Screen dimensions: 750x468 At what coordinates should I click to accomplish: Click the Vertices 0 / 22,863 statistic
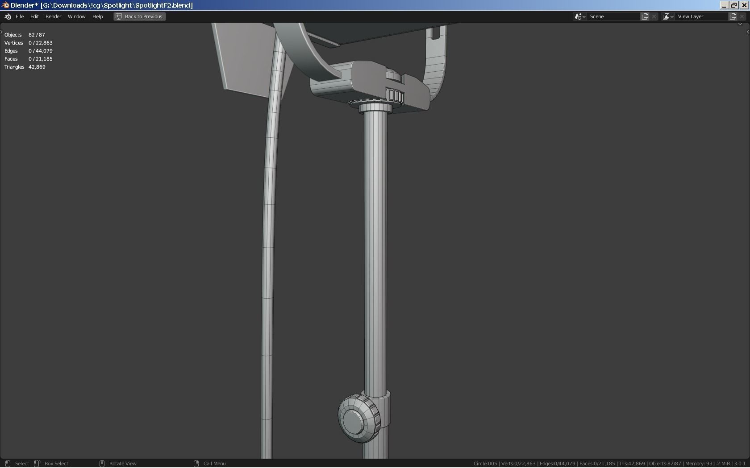(29, 43)
